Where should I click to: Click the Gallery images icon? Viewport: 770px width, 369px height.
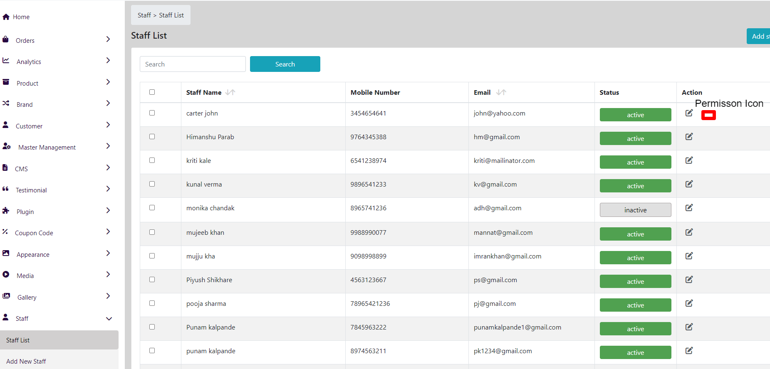click(6, 296)
